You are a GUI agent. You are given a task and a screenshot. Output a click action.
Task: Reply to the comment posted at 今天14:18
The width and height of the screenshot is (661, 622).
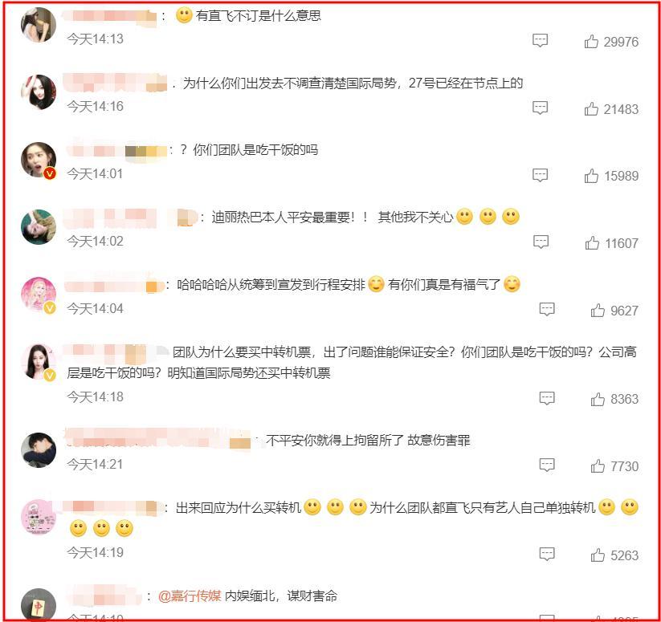click(547, 398)
